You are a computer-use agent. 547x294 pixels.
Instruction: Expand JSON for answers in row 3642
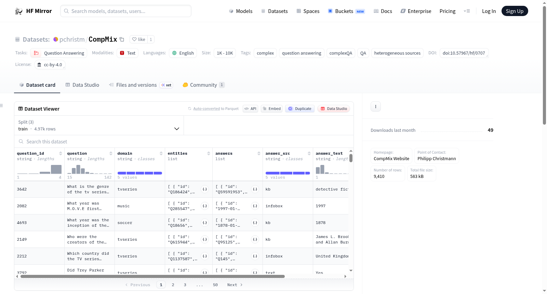pyautogui.click(x=255, y=189)
